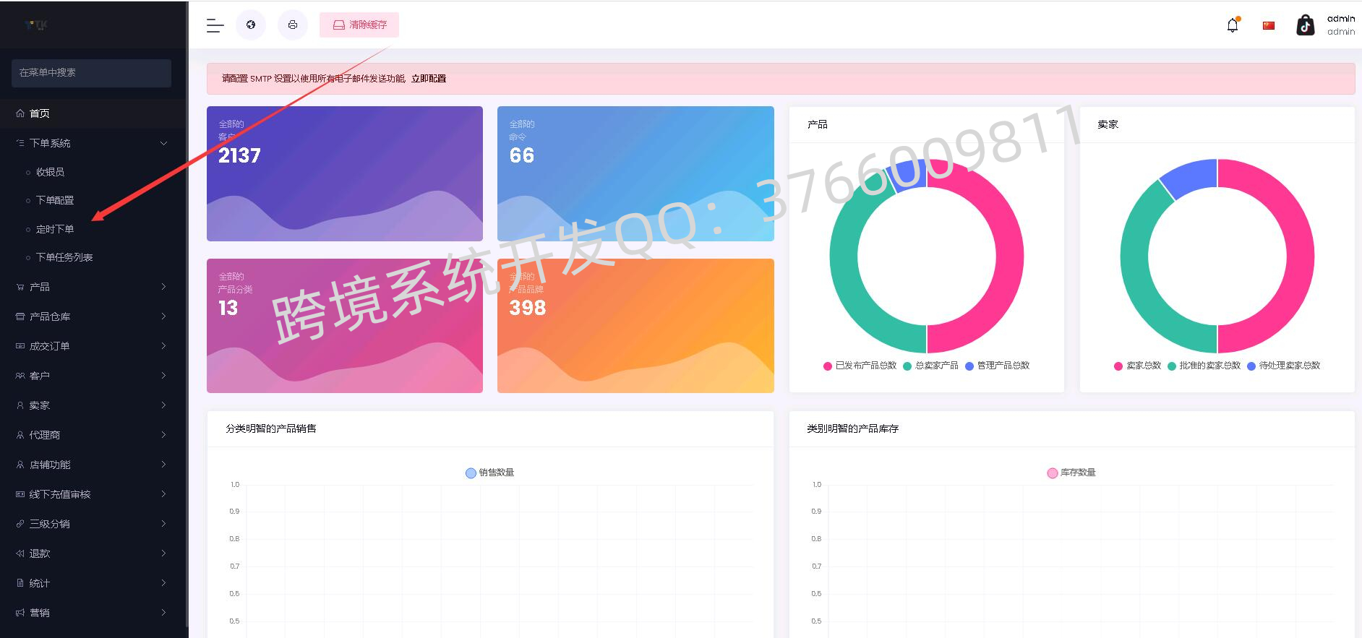Viewport: 1362px width, 638px height.
Task: Open the 产品品牌 398 card
Action: 635,326
